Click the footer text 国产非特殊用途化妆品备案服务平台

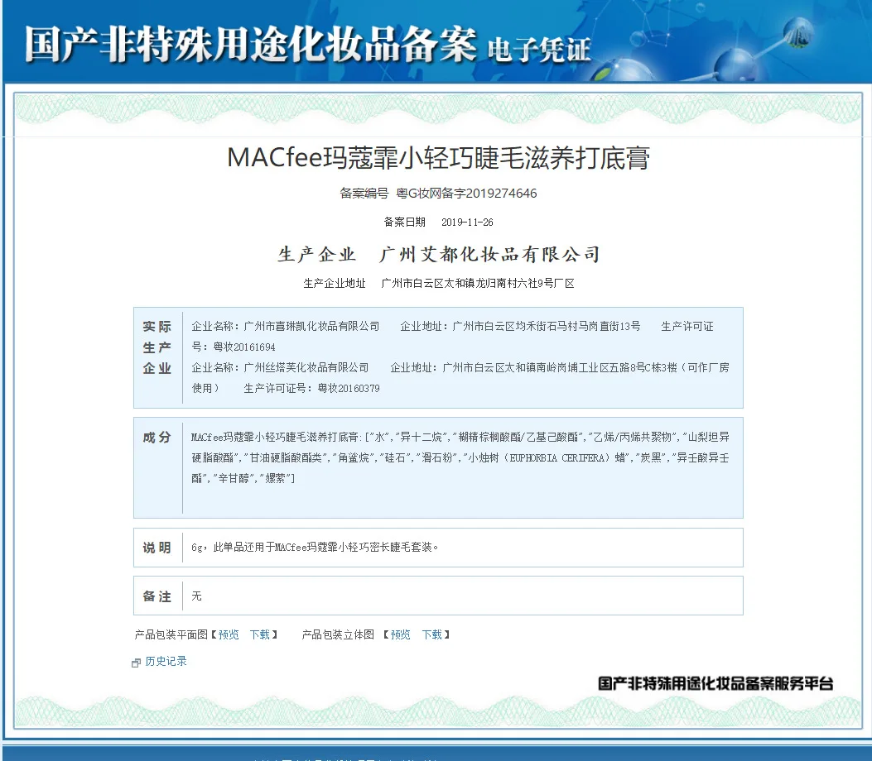715,683
